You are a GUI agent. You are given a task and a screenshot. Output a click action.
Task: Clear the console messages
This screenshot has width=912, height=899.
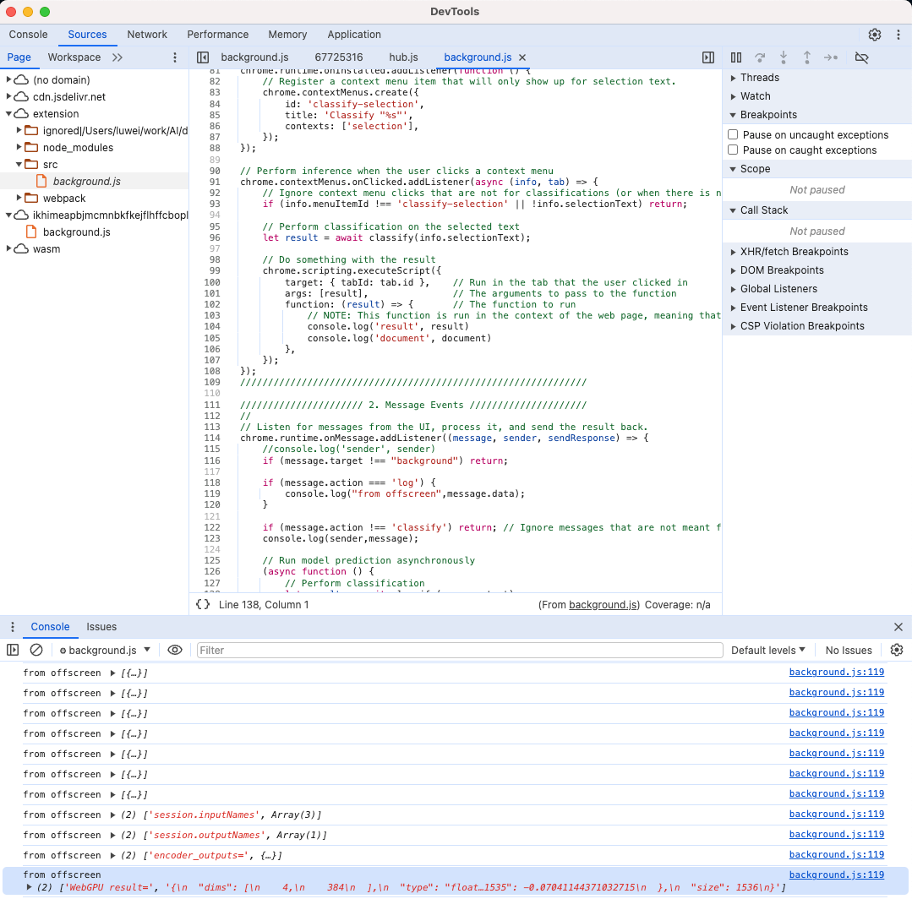tap(35, 650)
